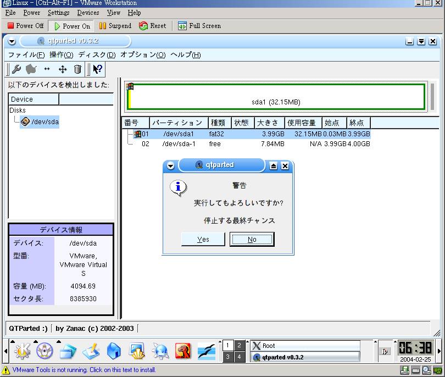This screenshot has width=445, height=377.
Task: Select /dev/sda in the Disks tree
Action: pyautogui.click(x=40, y=122)
